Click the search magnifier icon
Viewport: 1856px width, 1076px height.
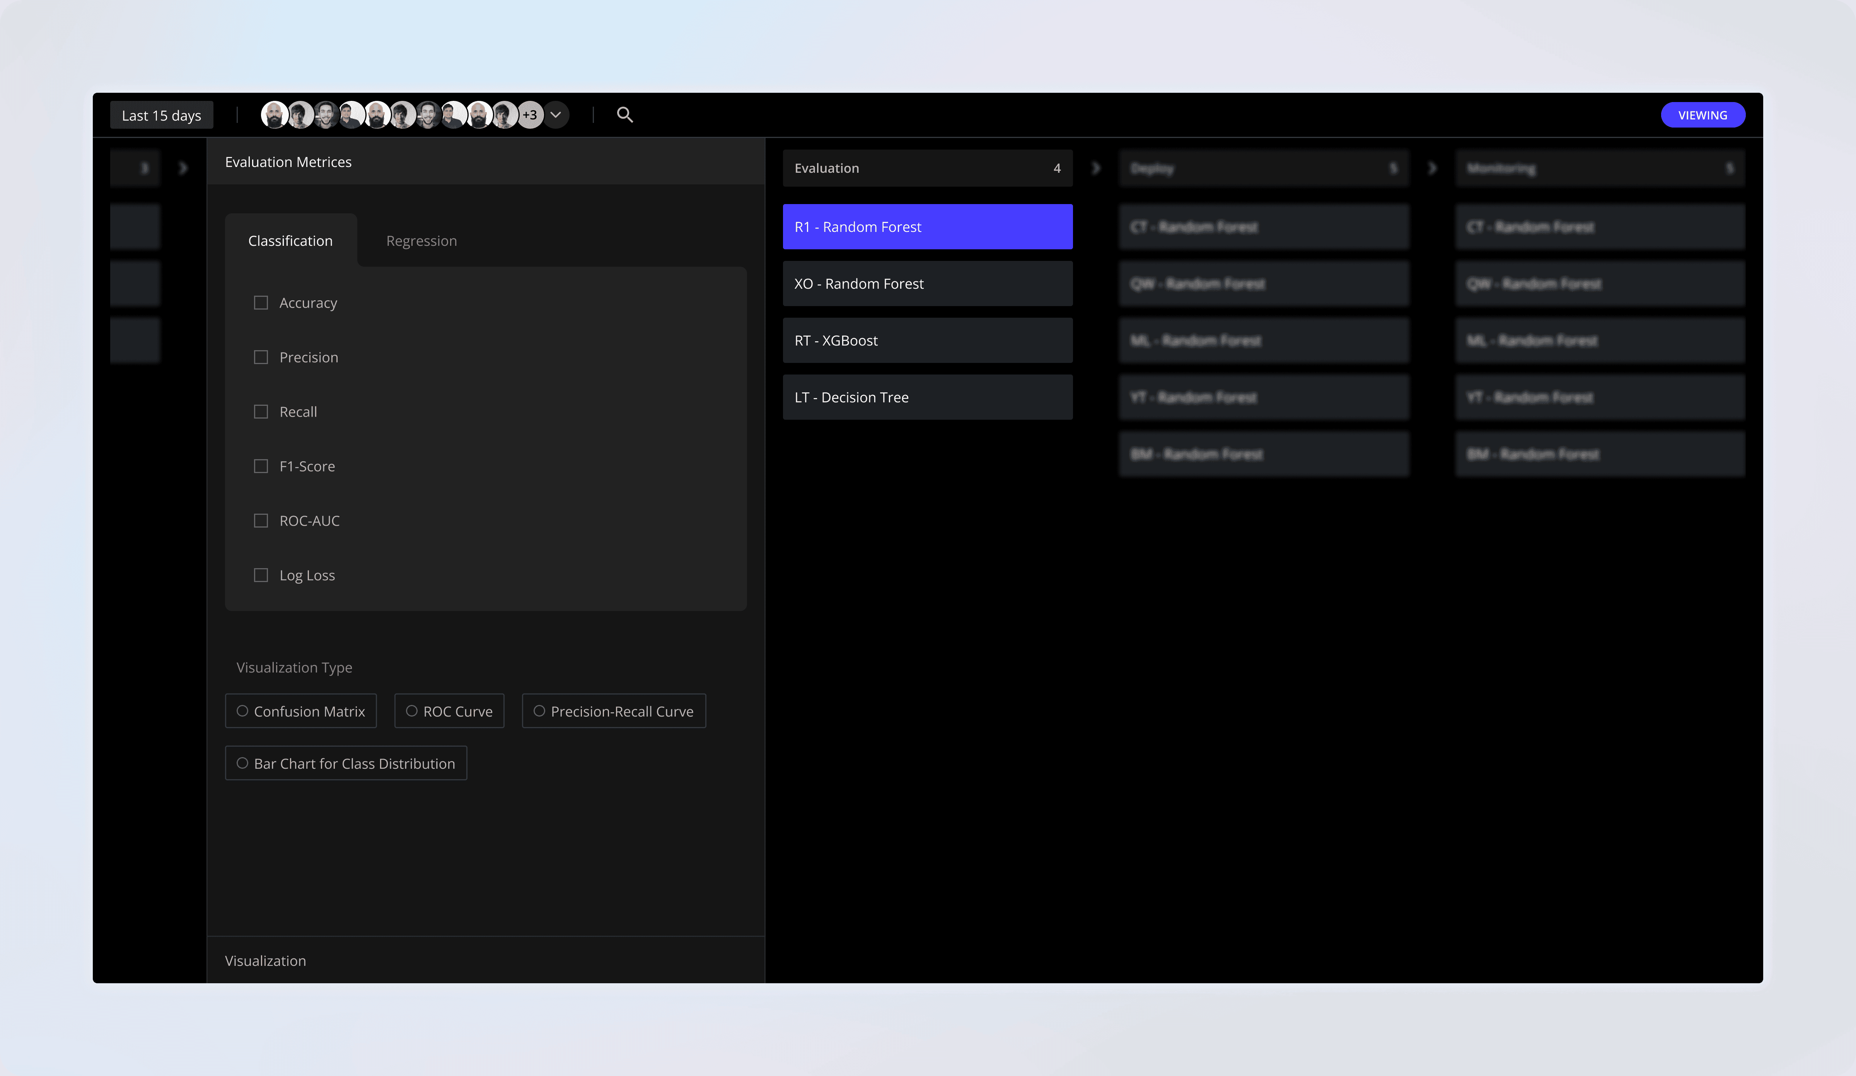pos(624,115)
